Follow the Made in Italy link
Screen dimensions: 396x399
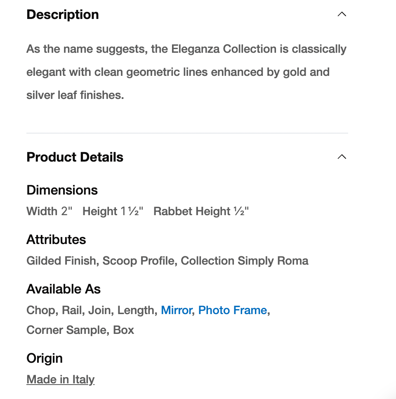[61, 379]
